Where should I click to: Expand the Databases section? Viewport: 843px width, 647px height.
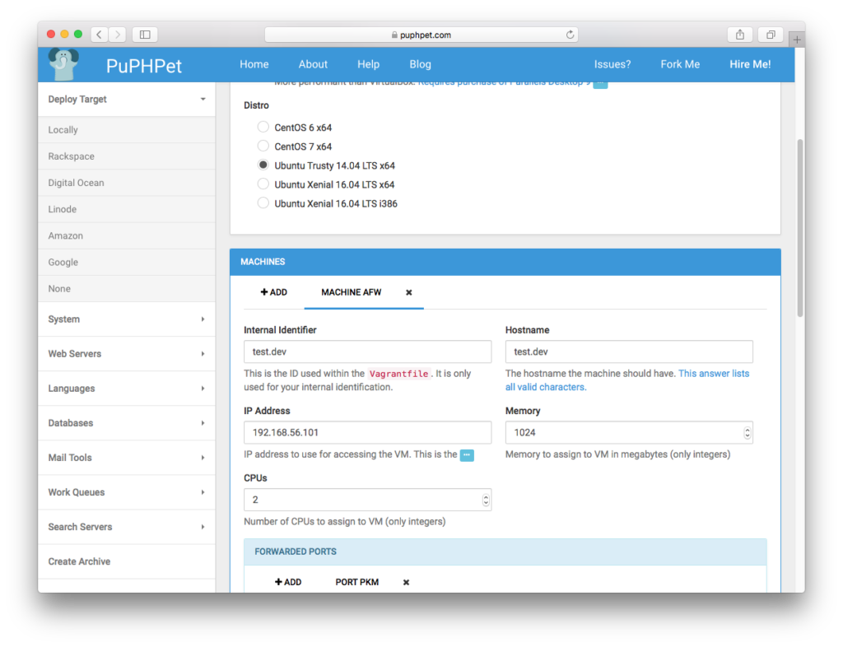click(127, 423)
